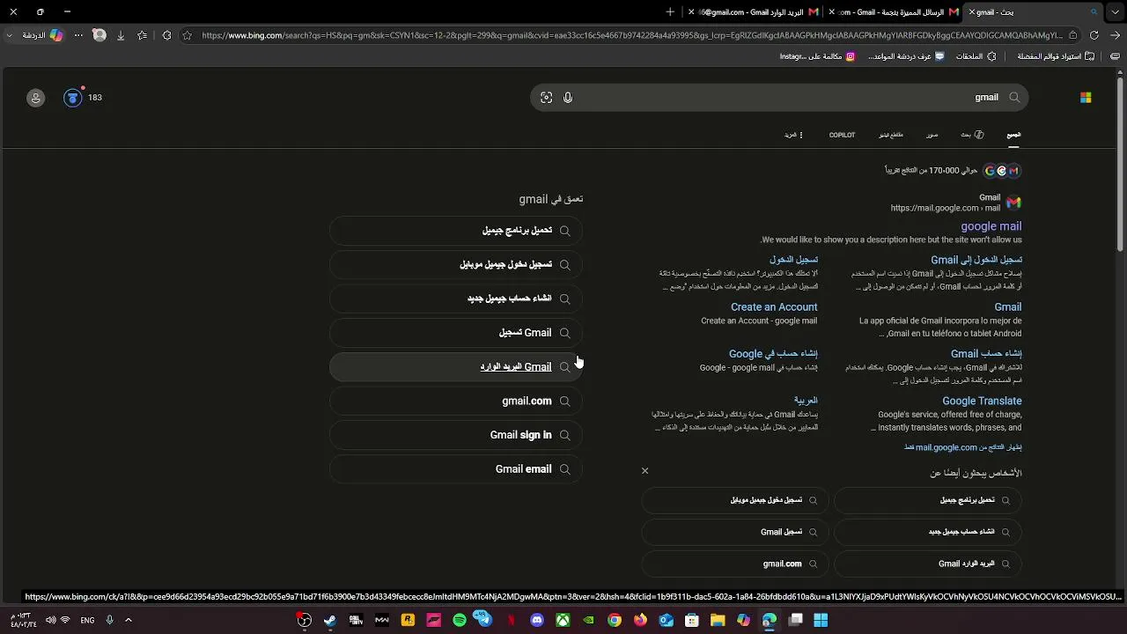Open the العربية sublink
1127x634 pixels.
(806, 401)
